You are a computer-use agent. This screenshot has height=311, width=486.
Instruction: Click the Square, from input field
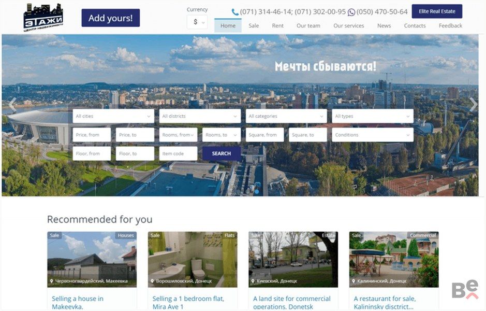[x=264, y=135]
